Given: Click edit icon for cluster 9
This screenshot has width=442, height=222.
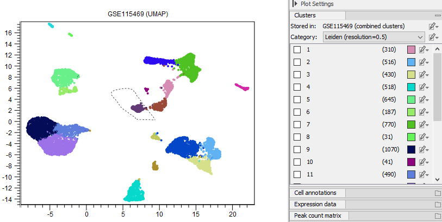Looking at the screenshot, I should pyautogui.click(x=424, y=149).
